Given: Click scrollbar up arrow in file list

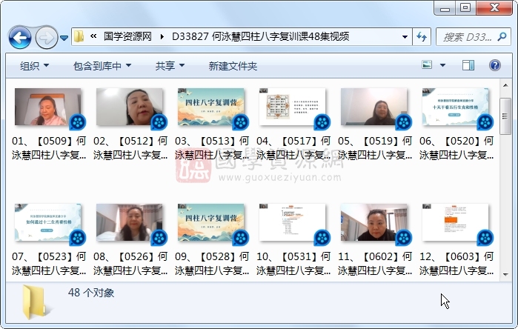Looking at the screenshot, I should pyautogui.click(x=505, y=85).
